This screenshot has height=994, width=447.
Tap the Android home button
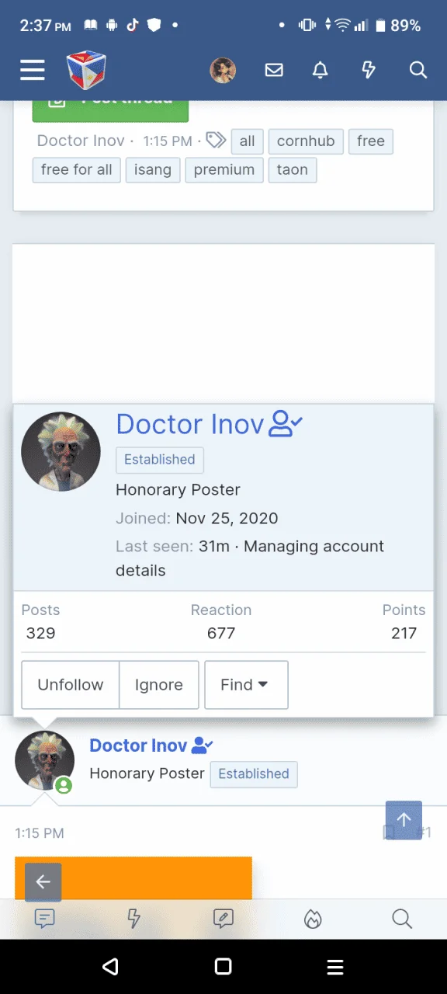pos(223,967)
